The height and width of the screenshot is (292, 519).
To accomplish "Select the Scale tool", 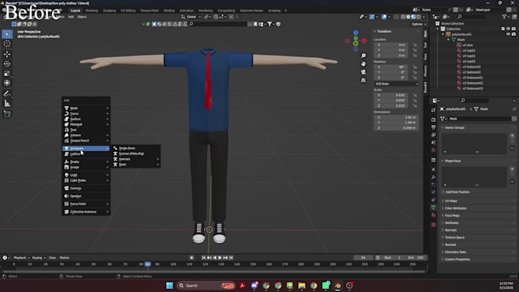I will (x=8, y=73).
